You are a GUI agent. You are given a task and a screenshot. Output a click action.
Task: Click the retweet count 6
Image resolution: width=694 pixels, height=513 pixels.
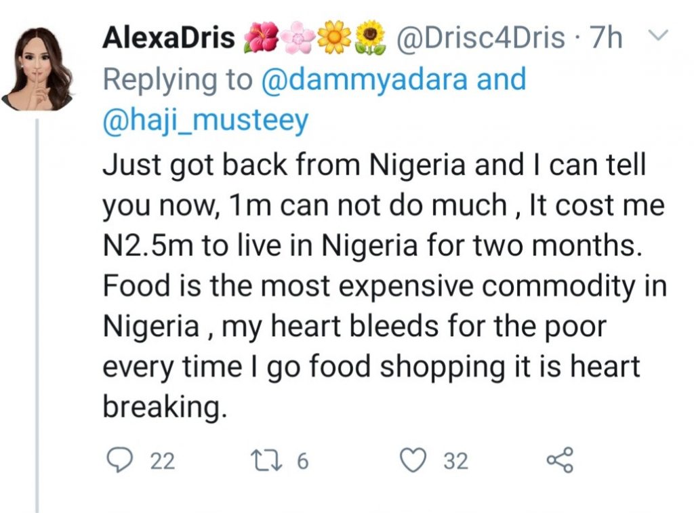tap(302, 461)
